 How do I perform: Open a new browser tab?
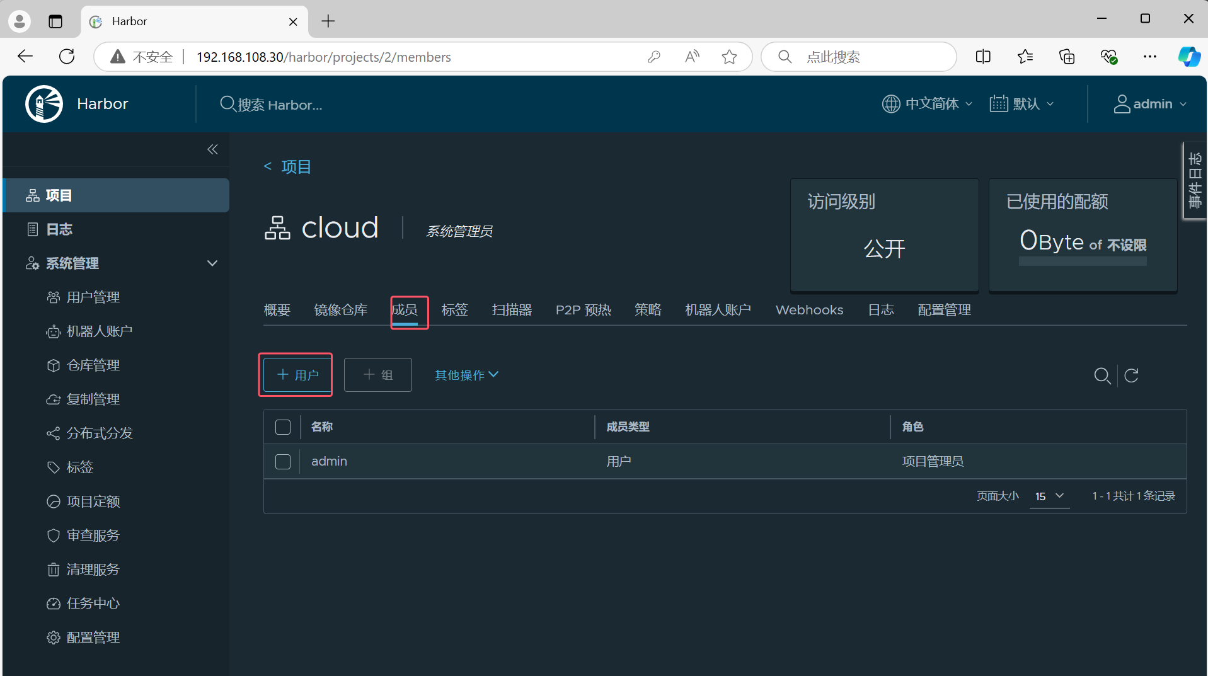click(328, 21)
